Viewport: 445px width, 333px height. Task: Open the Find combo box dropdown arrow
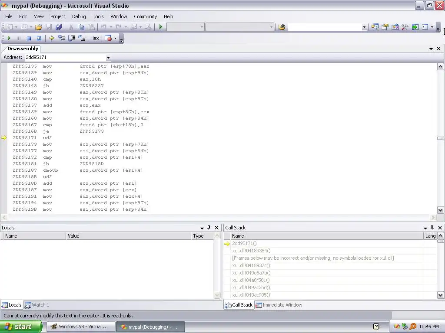364,27
